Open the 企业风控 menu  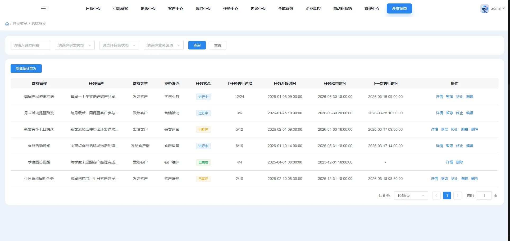[313, 8]
